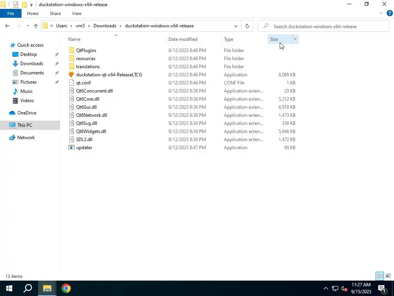Open recent locations dropdown
Image resolution: width=394 pixels, height=296 pixels.
[28, 26]
